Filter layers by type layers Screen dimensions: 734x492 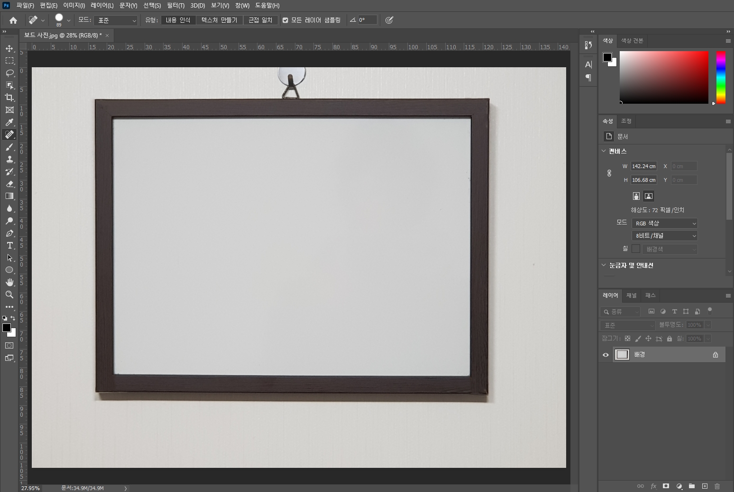(x=674, y=312)
